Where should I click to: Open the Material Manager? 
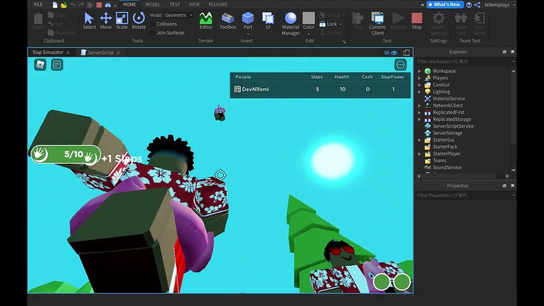point(291,23)
